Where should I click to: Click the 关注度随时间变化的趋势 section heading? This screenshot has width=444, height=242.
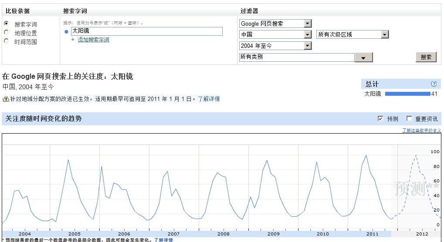(x=43, y=118)
